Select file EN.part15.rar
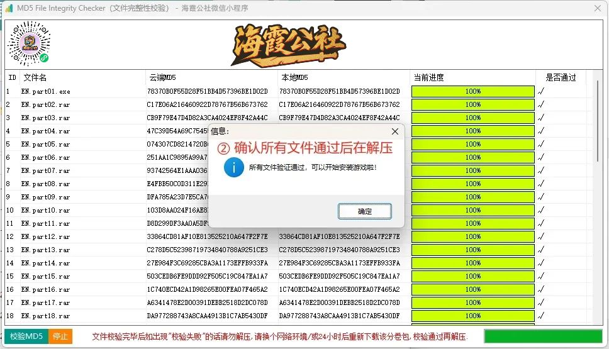This screenshot has width=609, height=349. [46, 277]
